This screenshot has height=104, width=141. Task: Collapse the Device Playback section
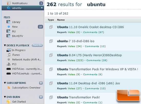pos(5,45)
